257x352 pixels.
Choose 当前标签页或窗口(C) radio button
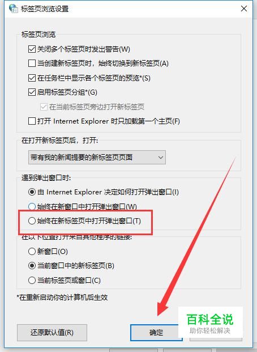(x=32, y=280)
